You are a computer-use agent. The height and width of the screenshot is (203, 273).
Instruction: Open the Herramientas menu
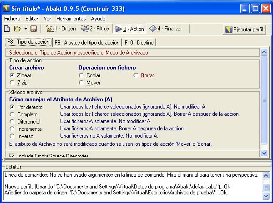[71, 19]
